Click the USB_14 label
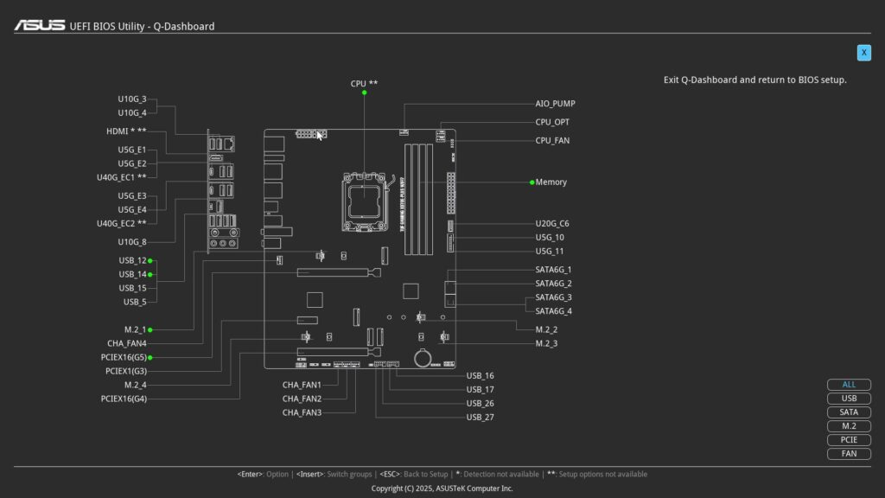 [132, 274]
